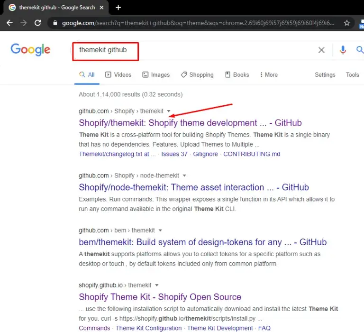This screenshot has height=332, width=364.
Task: Switch to the Videos results tab
Action: (118, 75)
